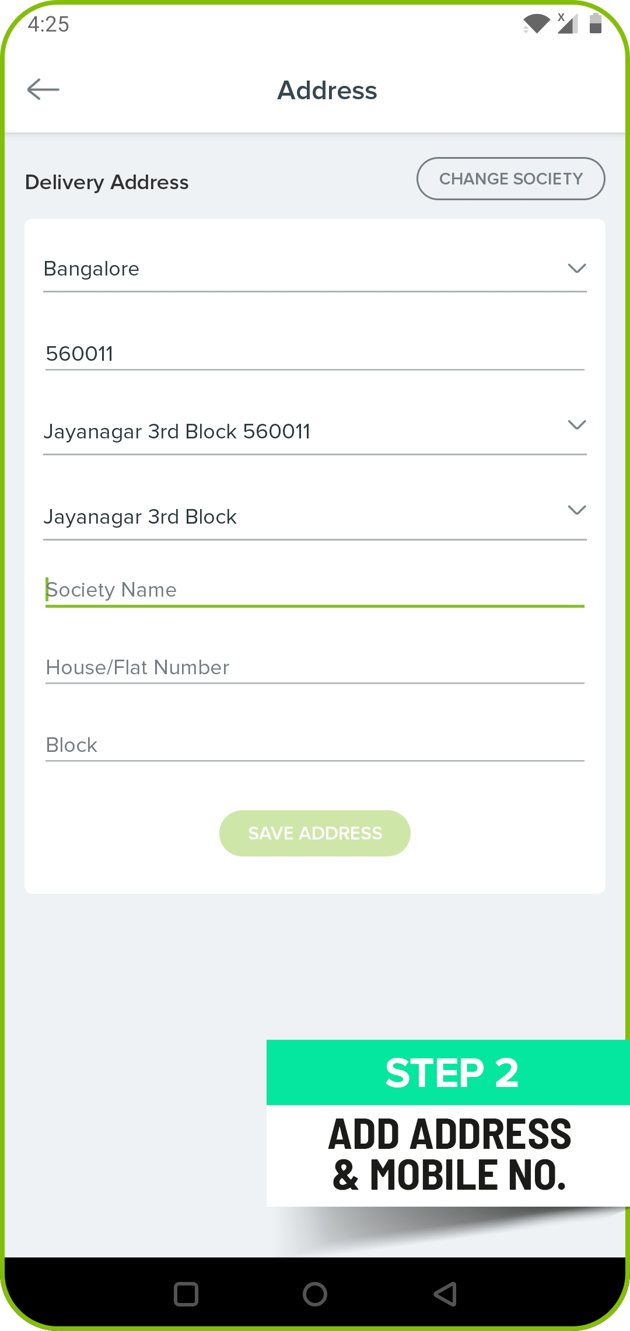This screenshot has height=1331, width=630.
Task: Tap the Android back triangle button
Action: (444, 1294)
